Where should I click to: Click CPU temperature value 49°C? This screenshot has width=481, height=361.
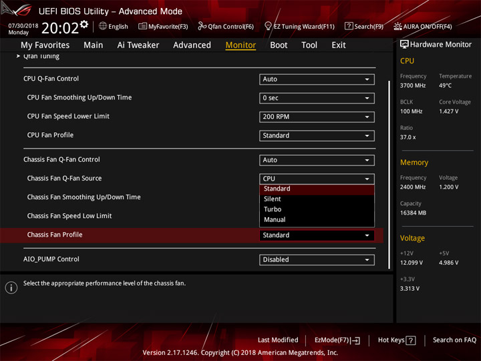tap(445, 86)
